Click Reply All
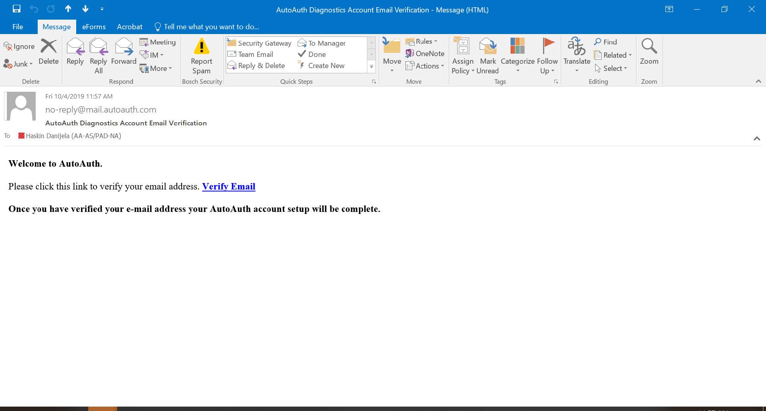Image resolution: width=766 pixels, height=411 pixels. click(98, 56)
